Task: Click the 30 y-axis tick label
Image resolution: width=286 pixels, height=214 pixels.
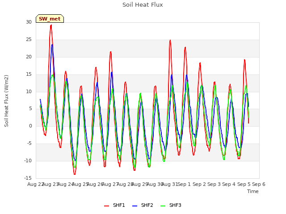Action: [29, 22]
